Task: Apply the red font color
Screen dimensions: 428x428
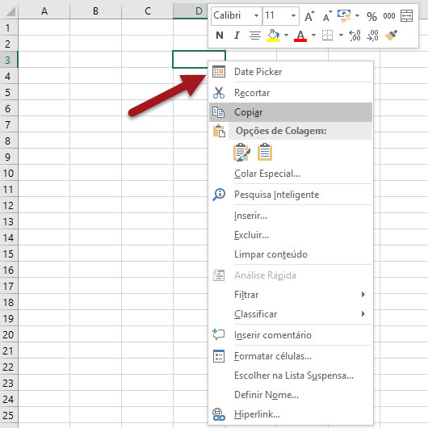Action: click(300, 36)
